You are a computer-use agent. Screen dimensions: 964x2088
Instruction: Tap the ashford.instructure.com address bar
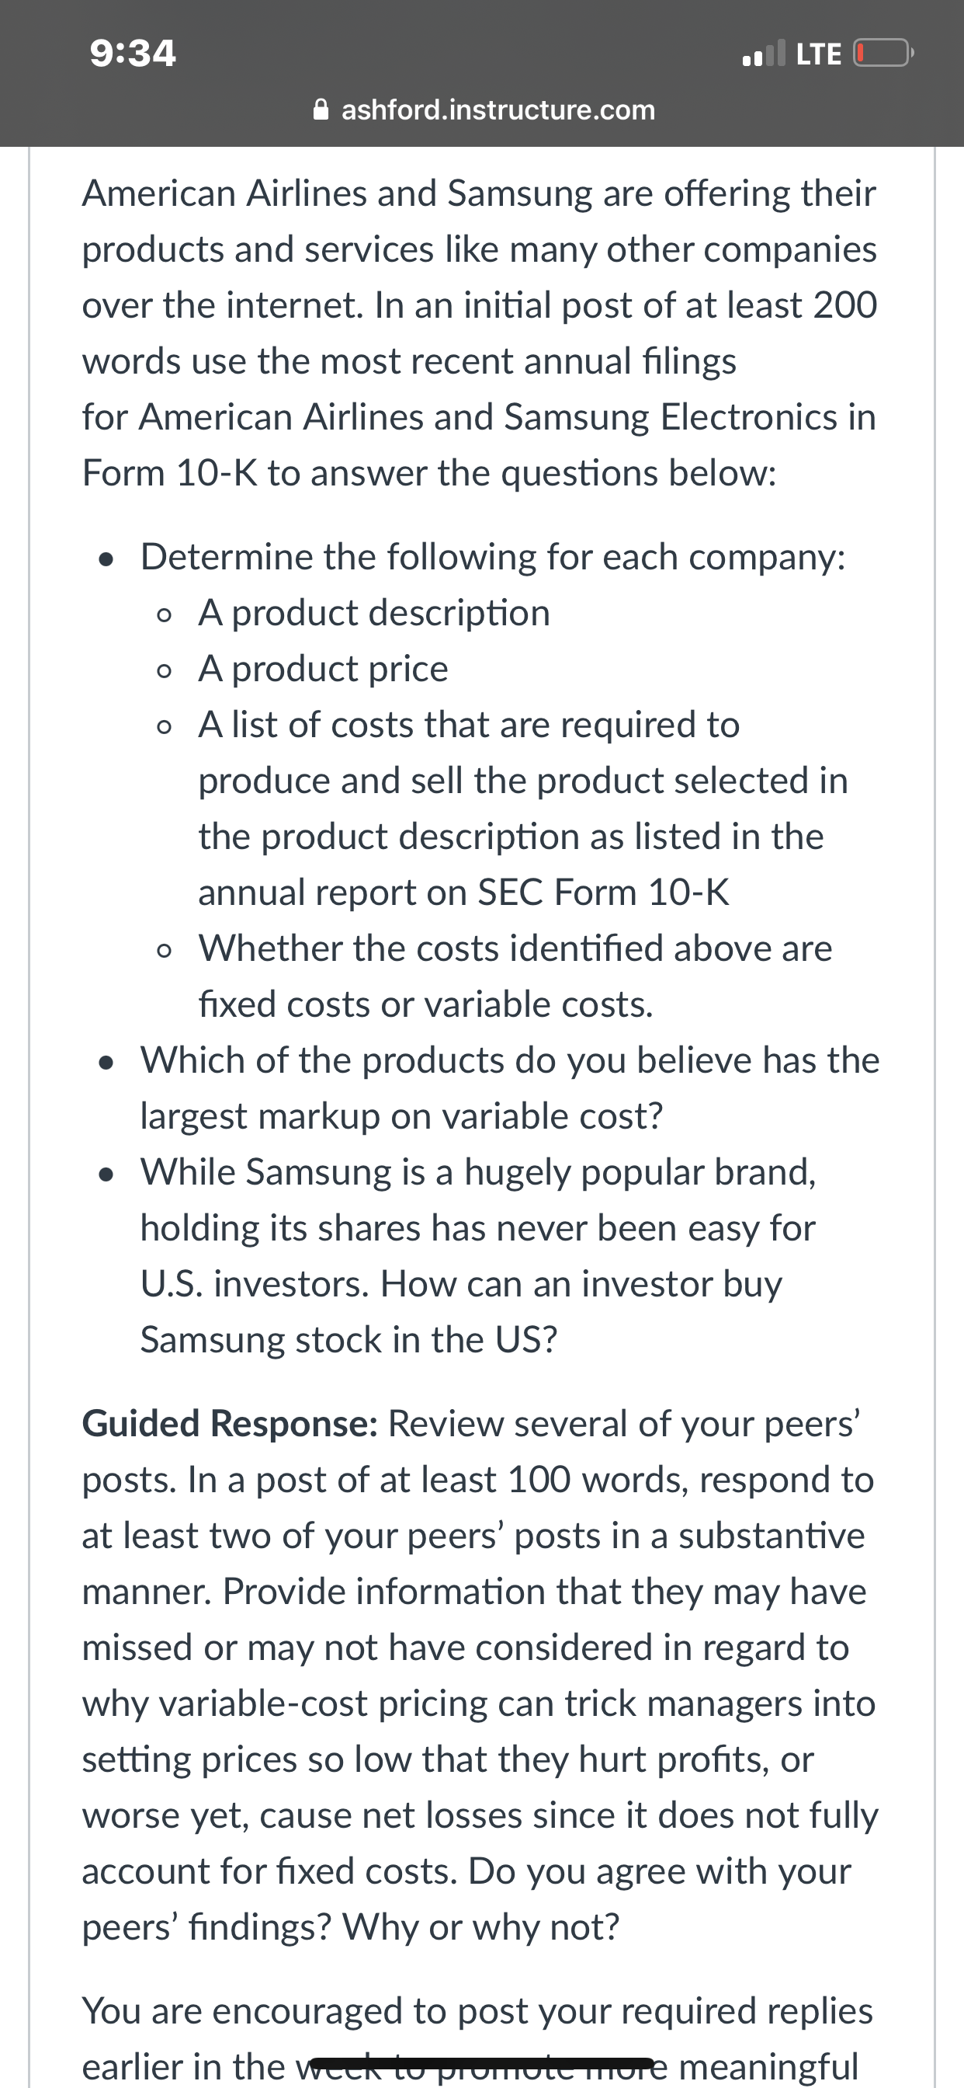[x=484, y=110]
